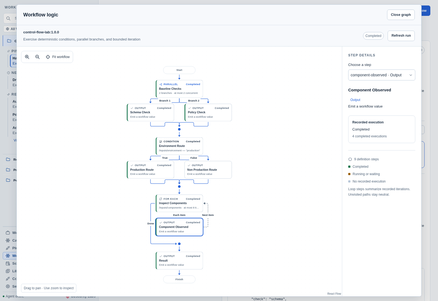Select the Production Route output node
Image resolution: width=438 pixels, height=301 pixels.
coord(150,170)
